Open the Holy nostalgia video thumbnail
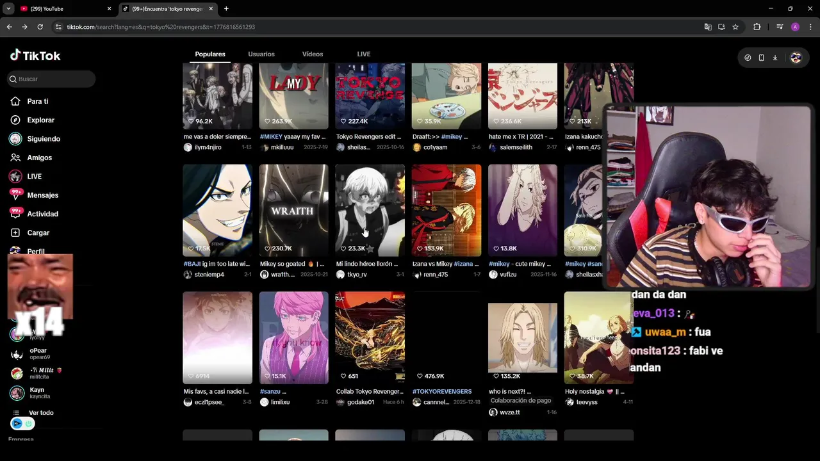The width and height of the screenshot is (820, 461). pyautogui.click(x=599, y=337)
